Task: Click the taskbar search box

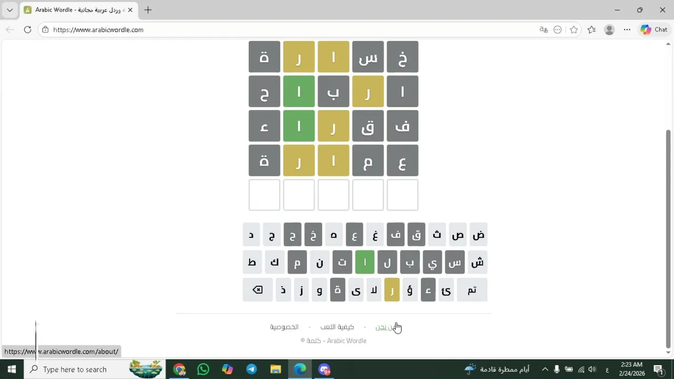Action: tap(95, 370)
